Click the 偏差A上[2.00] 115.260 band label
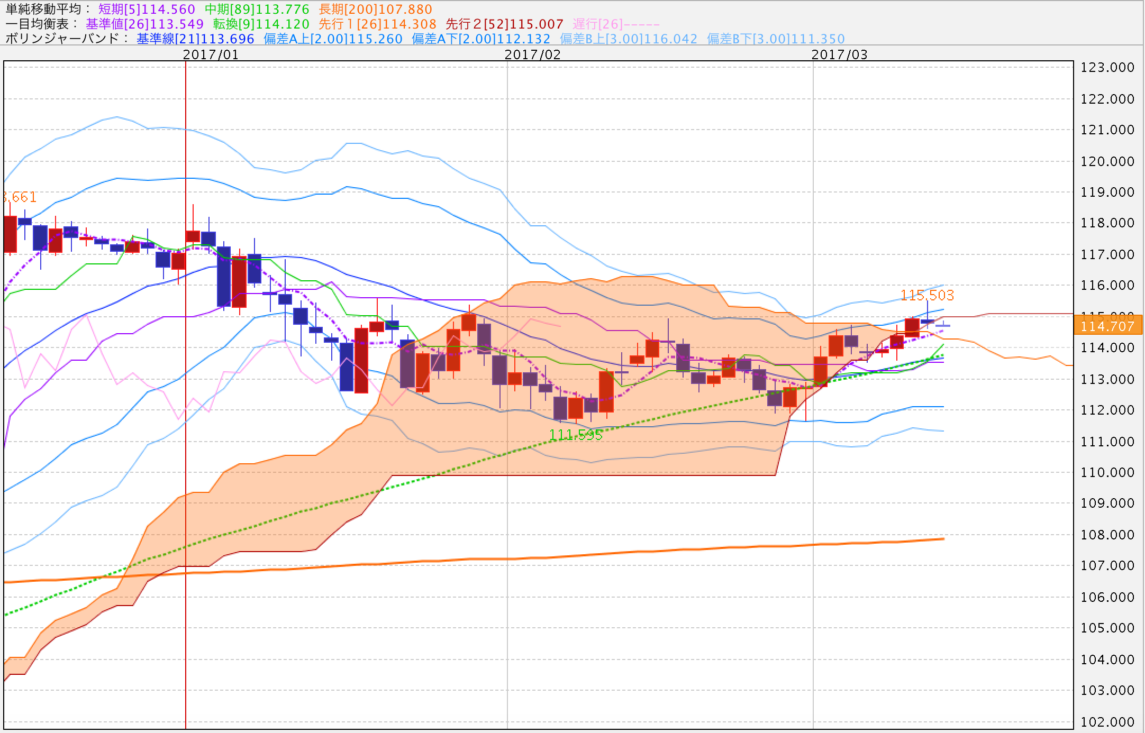The width and height of the screenshot is (1145, 733). 333,39
